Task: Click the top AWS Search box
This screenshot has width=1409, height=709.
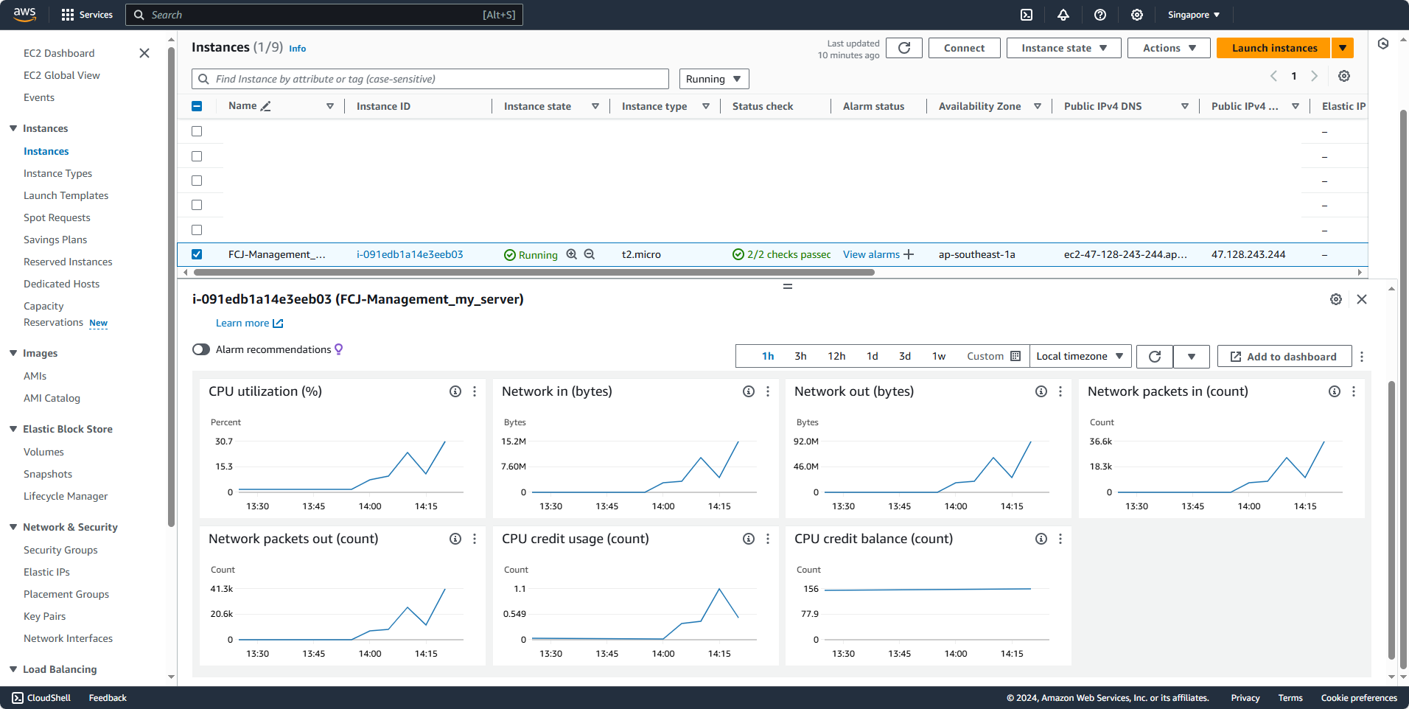Action: (x=324, y=15)
